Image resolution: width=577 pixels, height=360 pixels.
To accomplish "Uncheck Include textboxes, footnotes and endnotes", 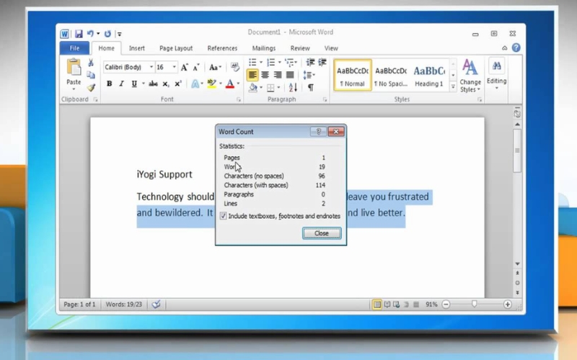I will coord(223,216).
